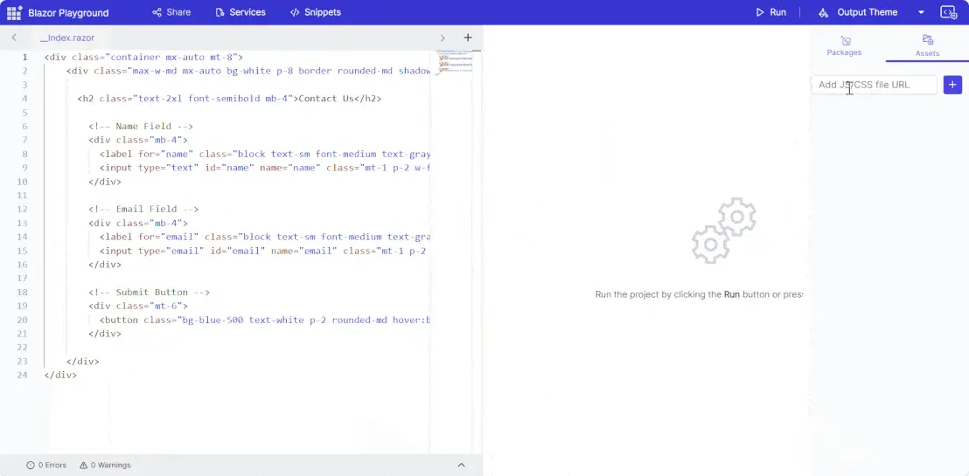The width and height of the screenshot is (969, 476).
Task: Click the Share icon in the header
Action: [157, 12]
